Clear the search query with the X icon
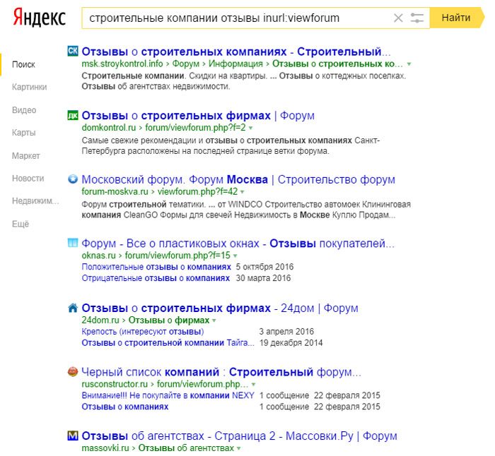This screenshot has width=495, height=456. pyautogui.click(x=399, y=18)
